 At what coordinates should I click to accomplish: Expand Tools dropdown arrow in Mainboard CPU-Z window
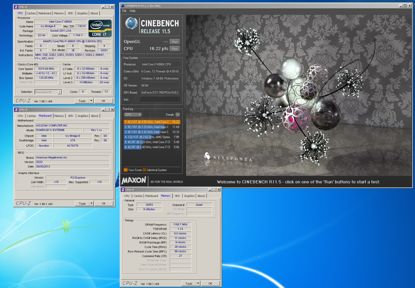point(92,204)
